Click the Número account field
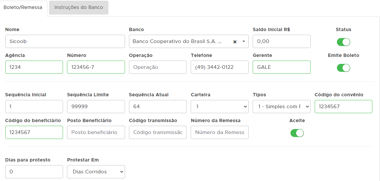 [96, 67]
